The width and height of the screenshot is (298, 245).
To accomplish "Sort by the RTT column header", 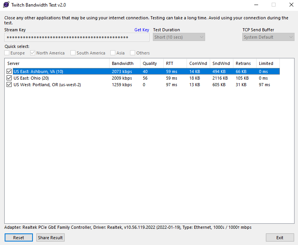I will (x=175, y=63).
